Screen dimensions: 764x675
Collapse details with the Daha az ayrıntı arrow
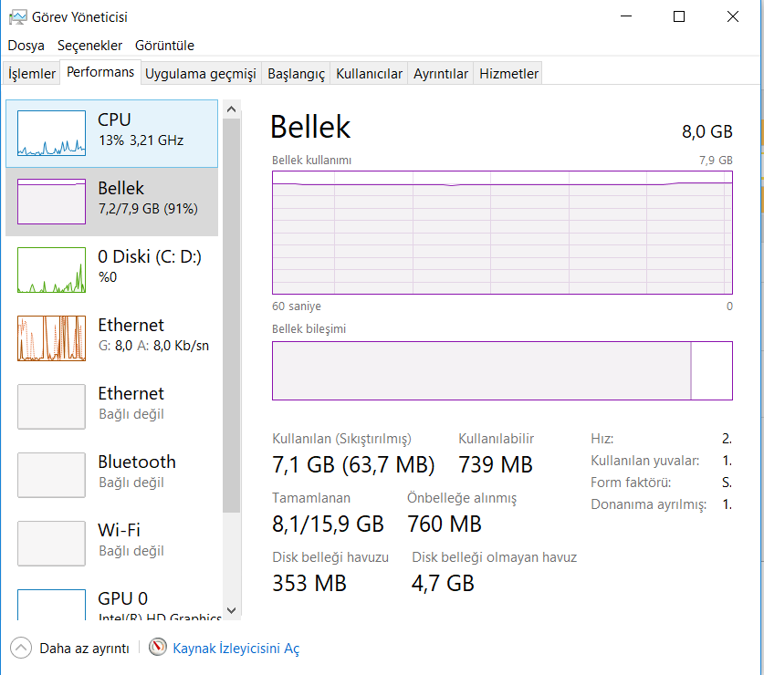point(20,649)
